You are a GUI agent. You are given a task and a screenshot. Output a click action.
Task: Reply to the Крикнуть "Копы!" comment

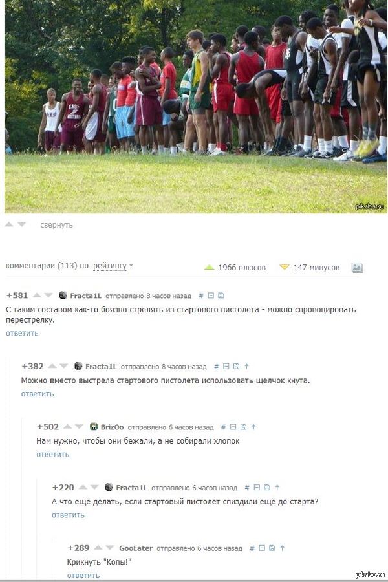click(83, 576)
